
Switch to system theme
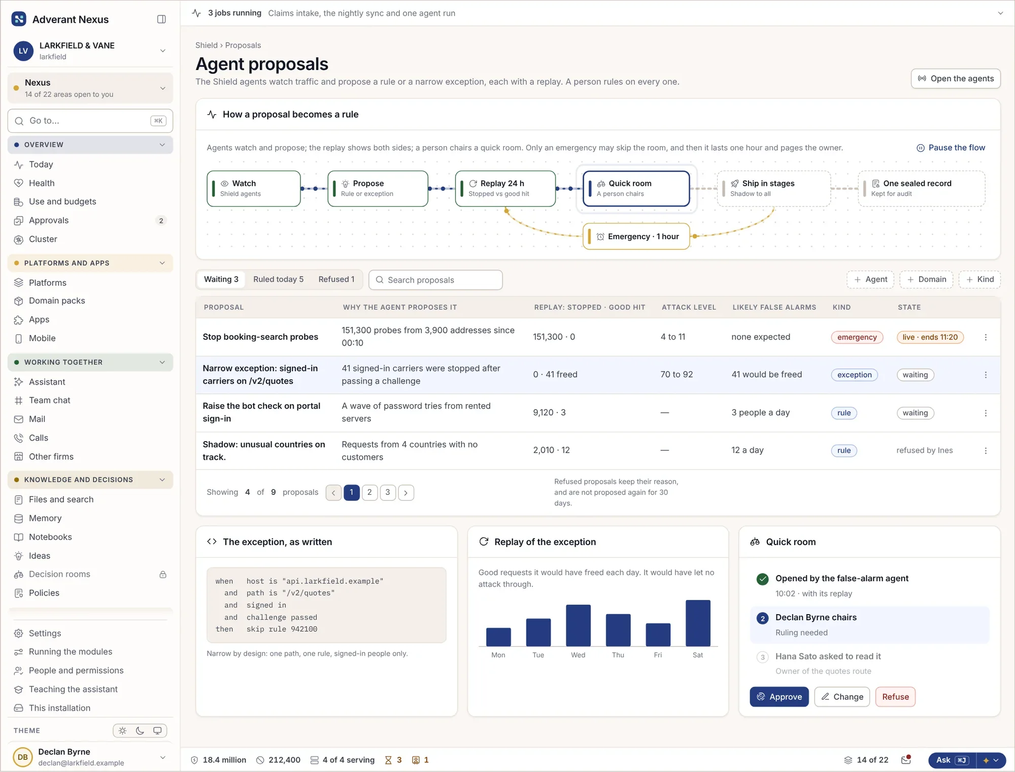pyautogui.click(x=157, y=731)
